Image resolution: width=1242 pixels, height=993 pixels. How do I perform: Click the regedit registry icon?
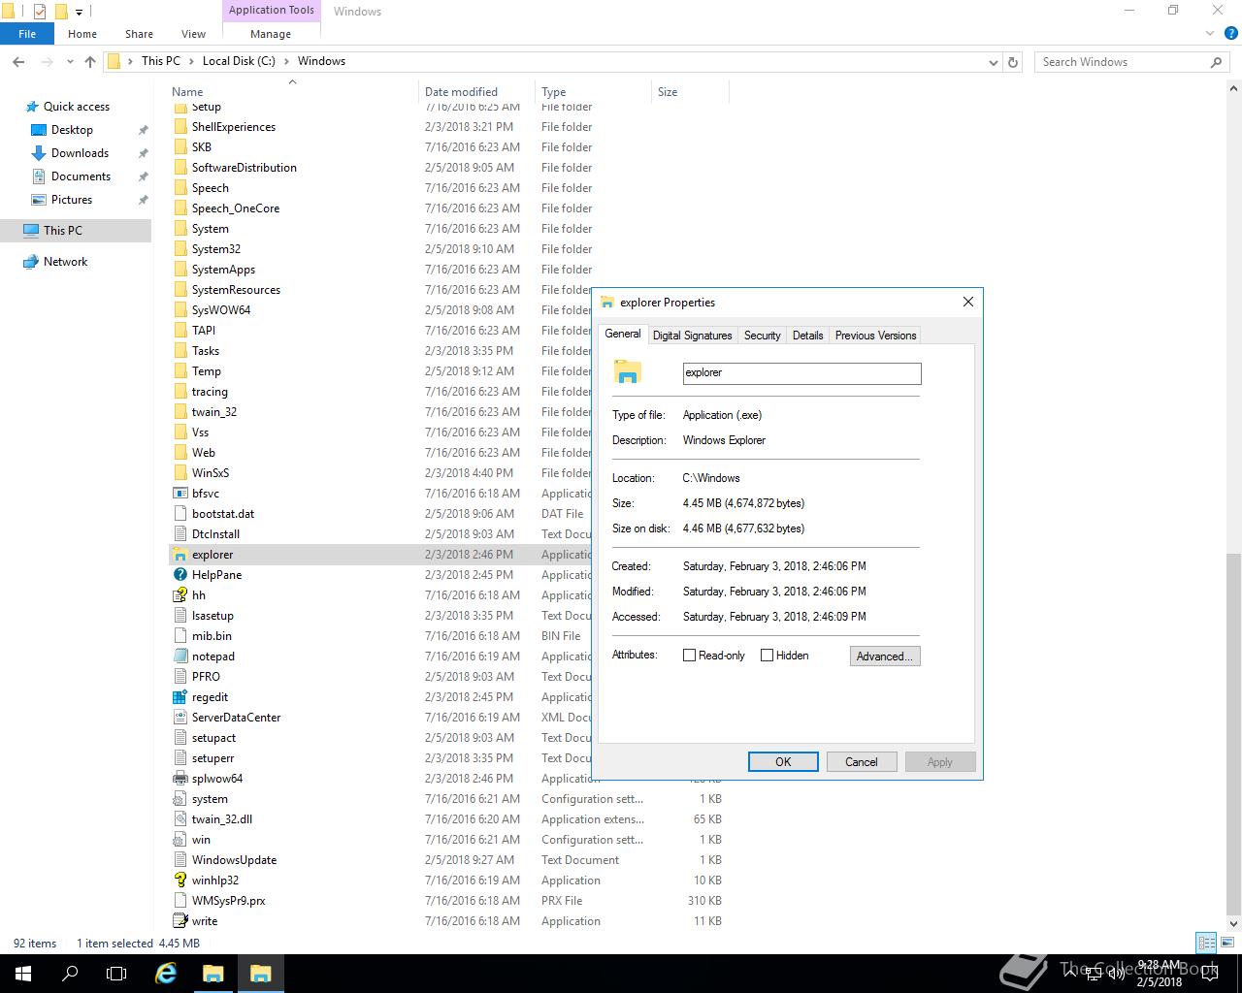point(180,697)
